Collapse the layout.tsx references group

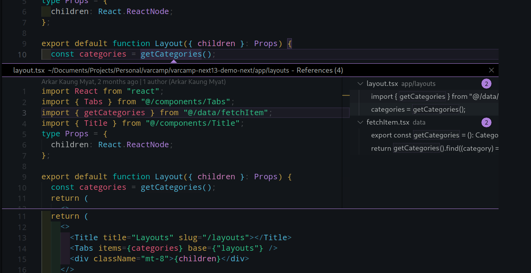360,84
